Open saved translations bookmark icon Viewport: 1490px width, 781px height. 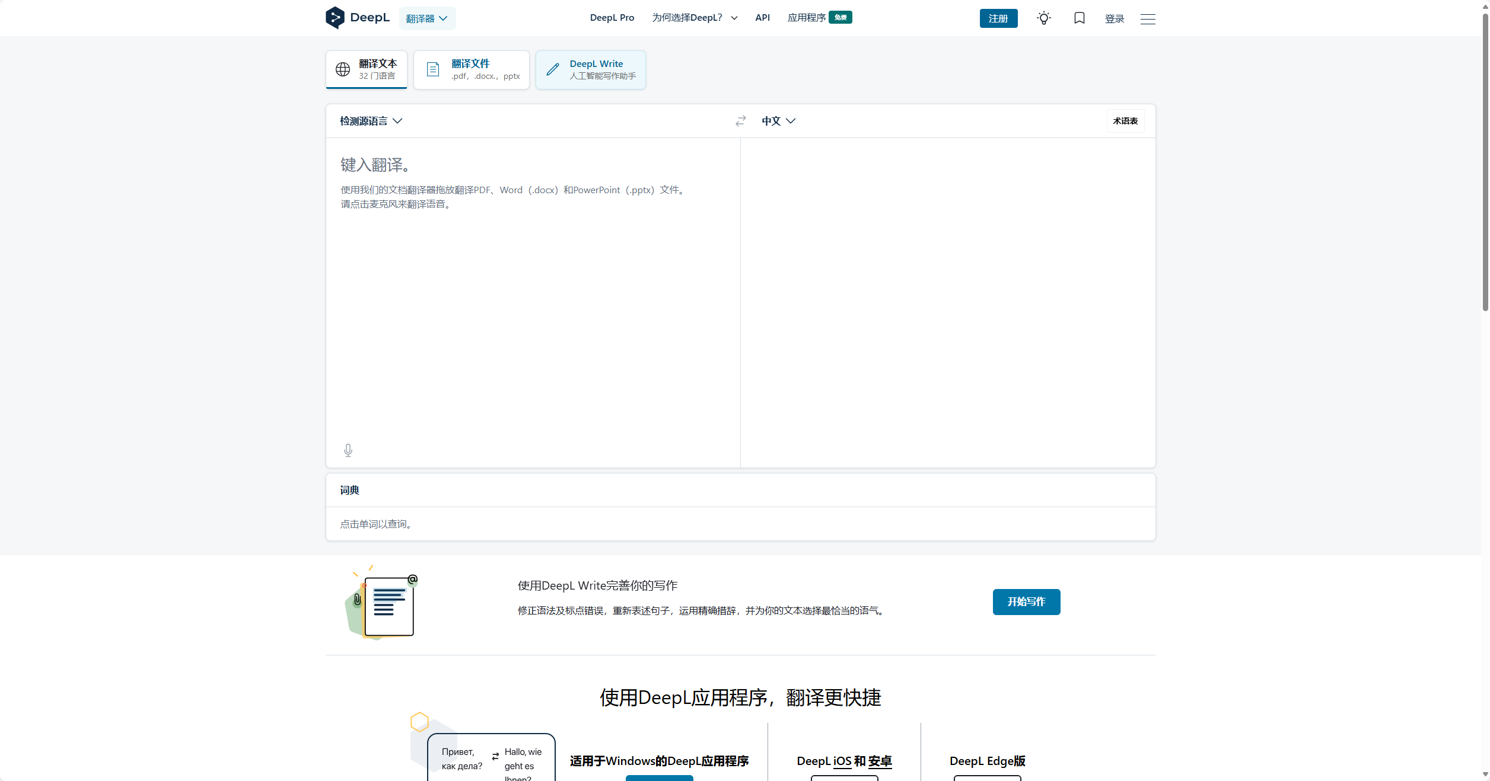pos(1079,18)
